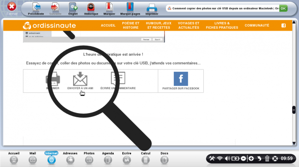Click the Imprimer printer toolbar icon

152,8
